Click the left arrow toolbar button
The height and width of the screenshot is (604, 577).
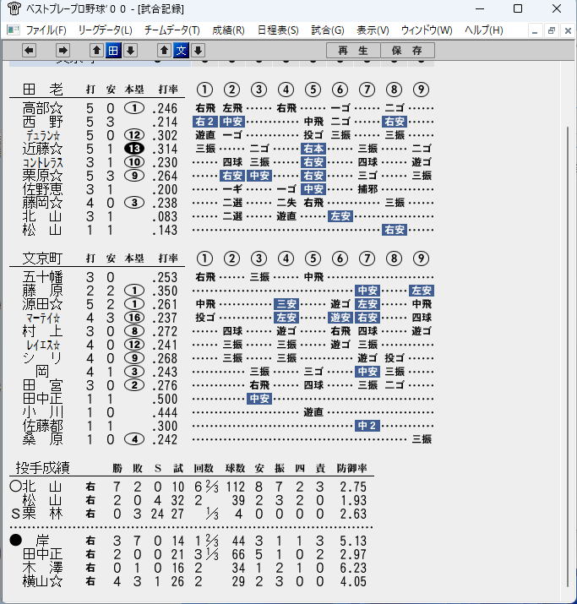30,51
